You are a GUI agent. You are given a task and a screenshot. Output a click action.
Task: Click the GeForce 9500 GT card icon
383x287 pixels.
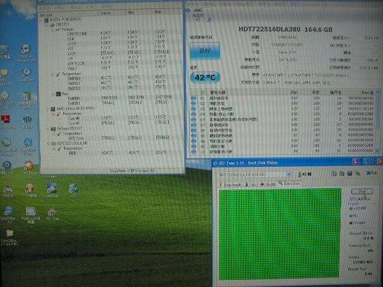coord(53,129)
